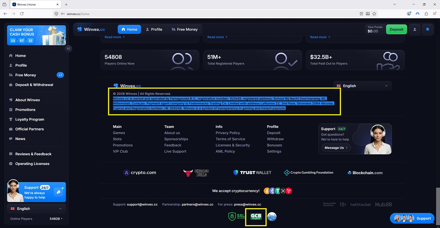The height and width of the screenshot is (228, 440).
Task: Click the first Read more link
Action: click(x=114, y=37)
